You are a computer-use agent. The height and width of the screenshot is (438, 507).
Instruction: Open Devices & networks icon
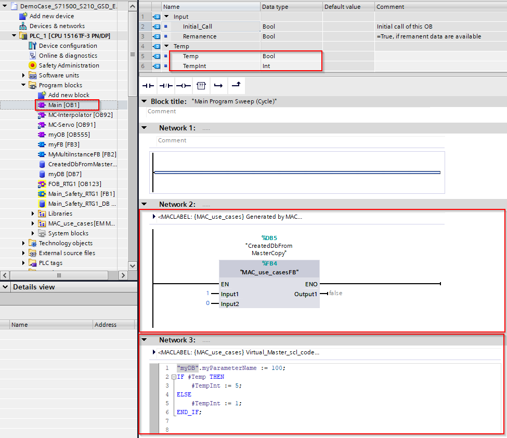pos(23,26)
